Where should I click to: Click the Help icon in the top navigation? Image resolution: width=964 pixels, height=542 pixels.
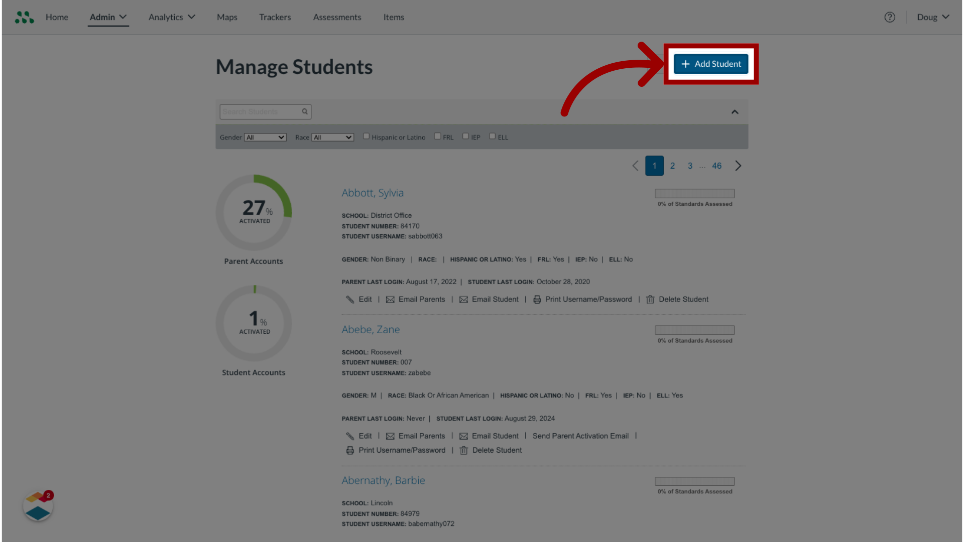coord(890,17)
